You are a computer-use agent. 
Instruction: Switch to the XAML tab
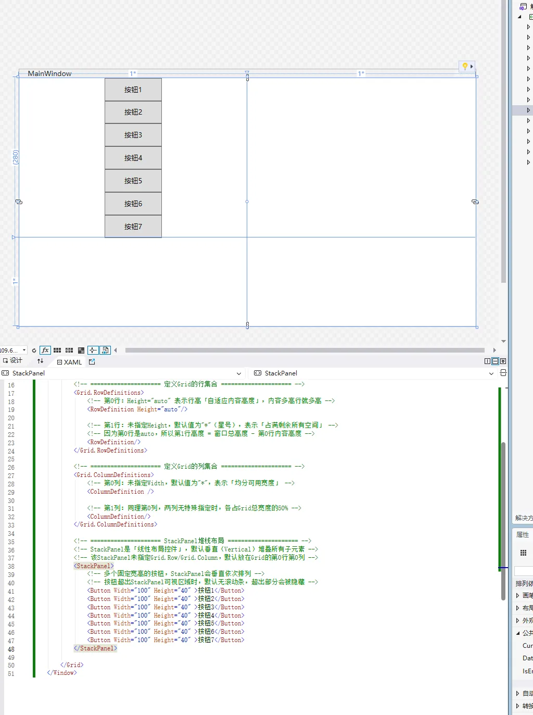click(69, 362)
